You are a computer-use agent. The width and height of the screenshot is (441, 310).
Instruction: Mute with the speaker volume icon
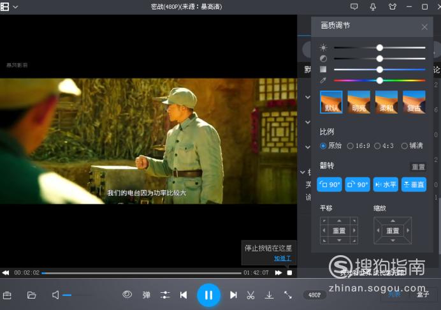(55, 295)
